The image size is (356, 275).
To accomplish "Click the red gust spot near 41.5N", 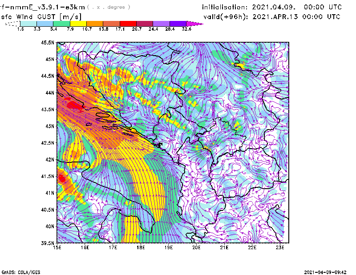I will coord(61,178).
